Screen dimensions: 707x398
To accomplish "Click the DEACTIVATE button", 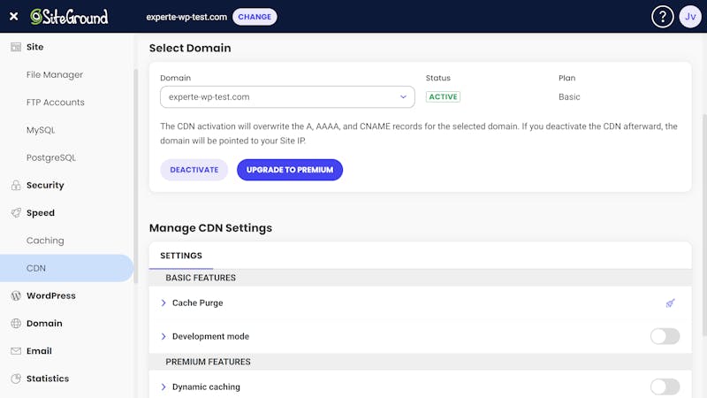I will (x=194, y=170).
